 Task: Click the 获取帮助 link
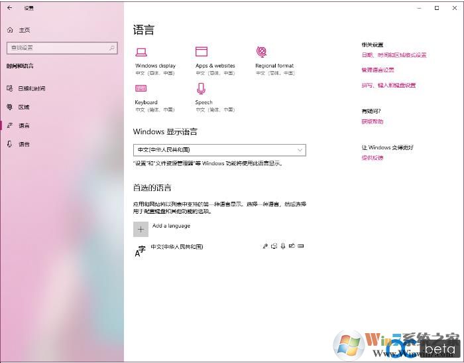pos(373,121)
